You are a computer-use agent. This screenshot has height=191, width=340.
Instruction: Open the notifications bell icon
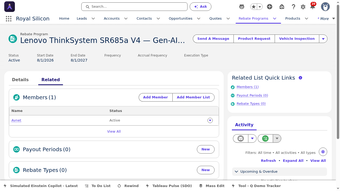point(313,7)
